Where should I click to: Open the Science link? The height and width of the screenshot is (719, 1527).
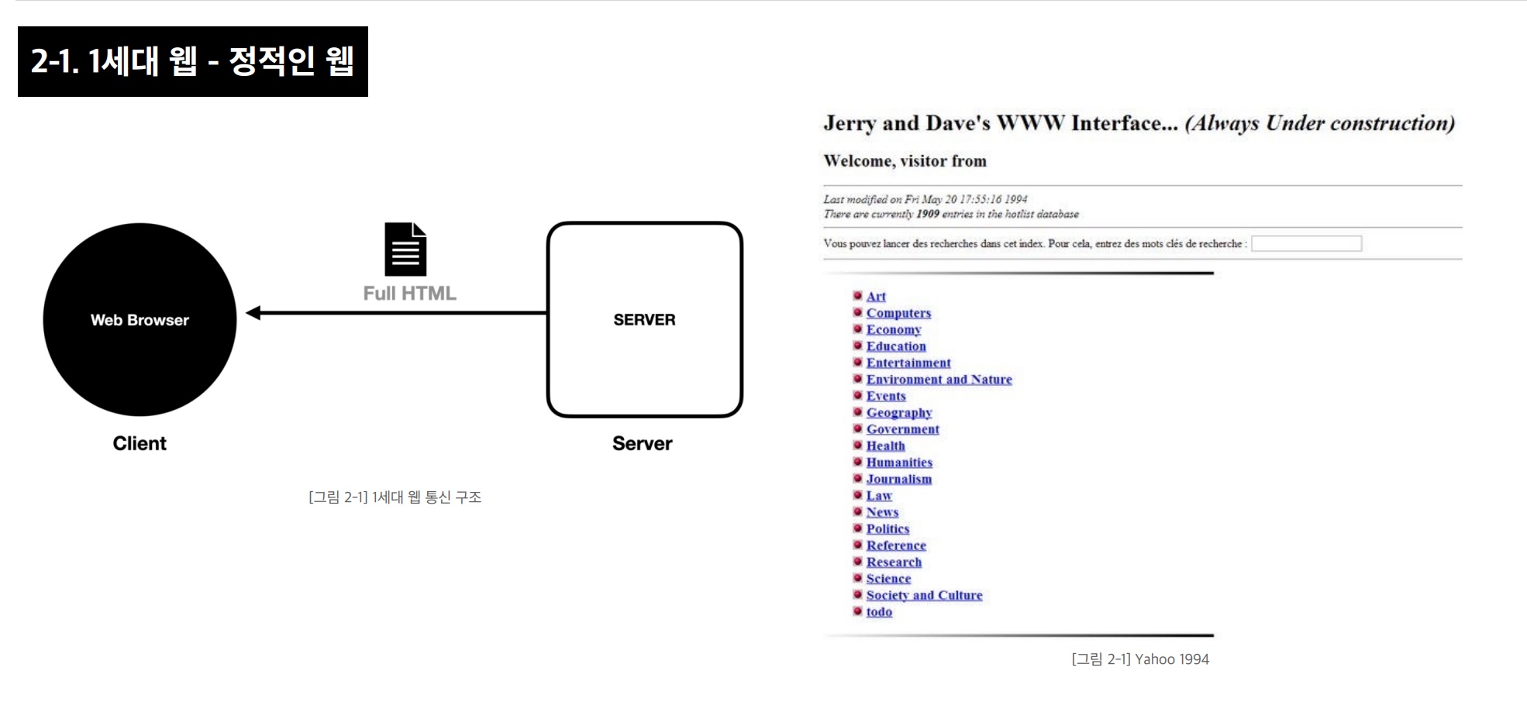tap(888, 579)
